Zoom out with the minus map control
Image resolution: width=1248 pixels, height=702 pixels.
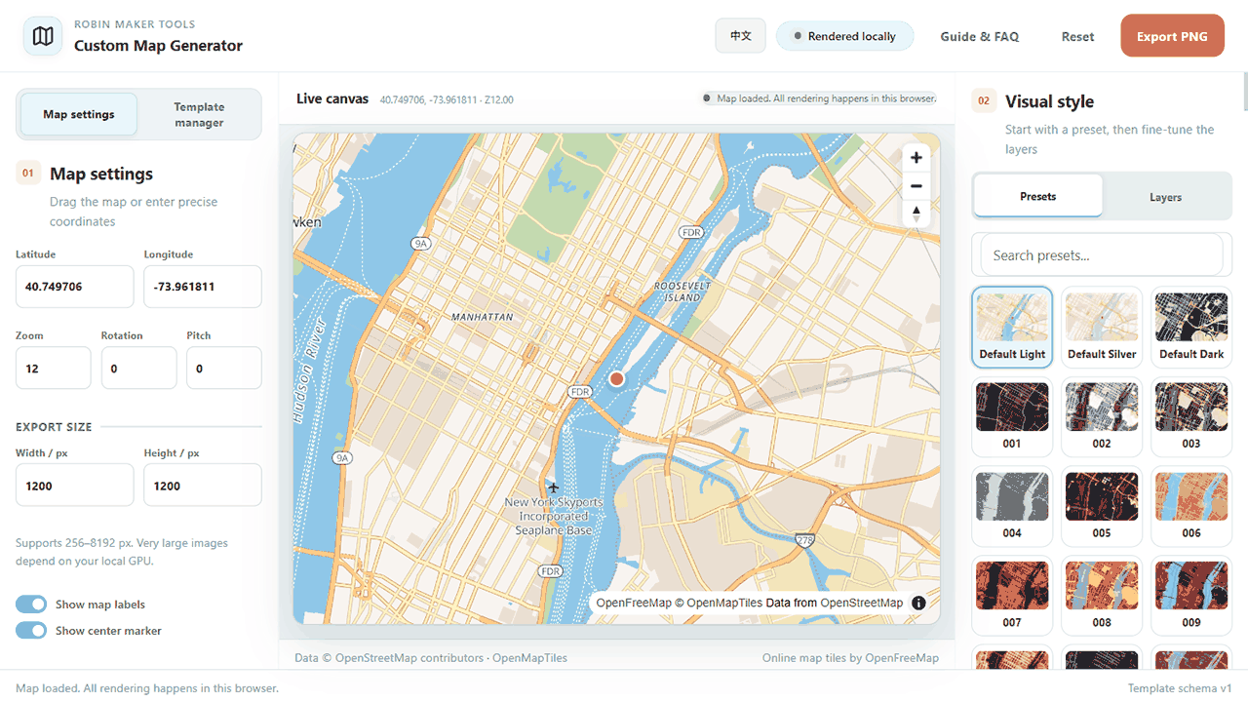[x=916, y=186]
